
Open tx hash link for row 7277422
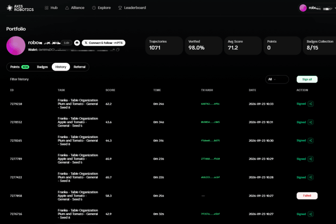pyautogui.click(x=210, y=177)
